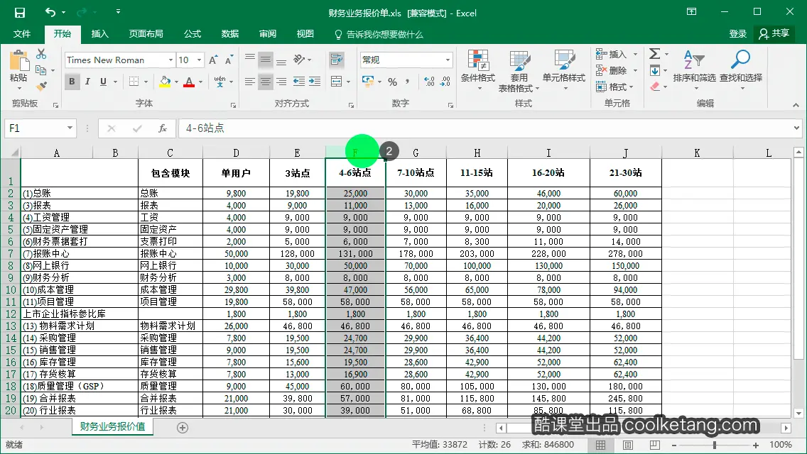
Task: Toggle Middle Align icon
Action: coord(266,60)
